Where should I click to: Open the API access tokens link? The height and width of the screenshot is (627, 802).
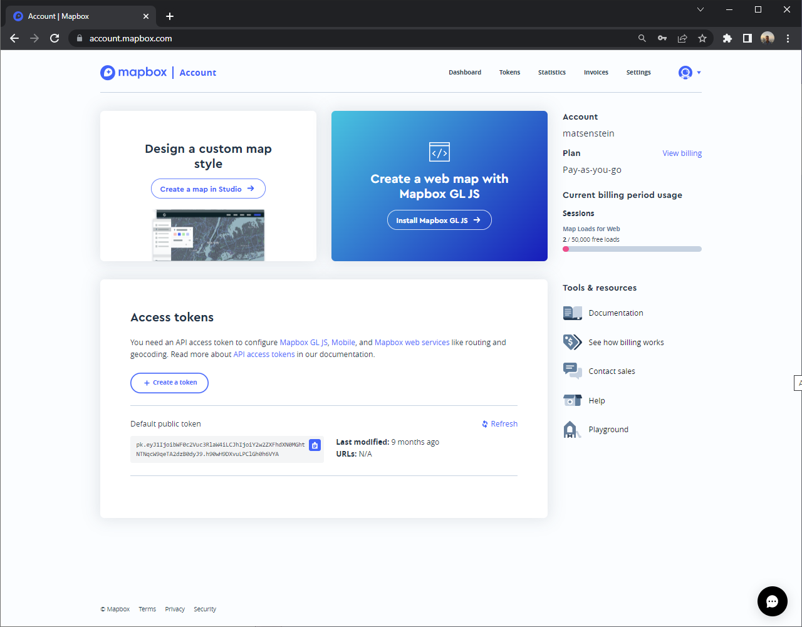point(264,355)
